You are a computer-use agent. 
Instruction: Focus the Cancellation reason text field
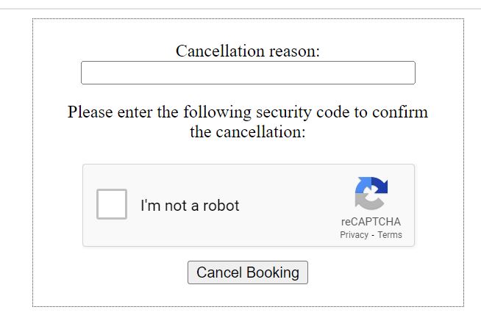click(248, 73)
